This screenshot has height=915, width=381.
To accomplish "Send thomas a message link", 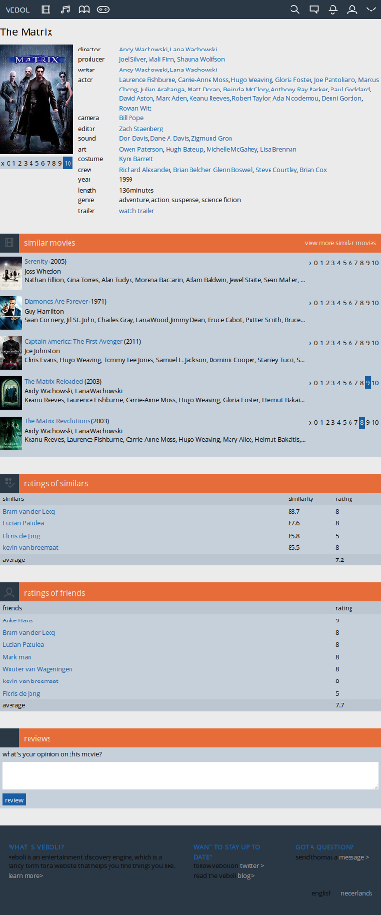I will 353,857.
